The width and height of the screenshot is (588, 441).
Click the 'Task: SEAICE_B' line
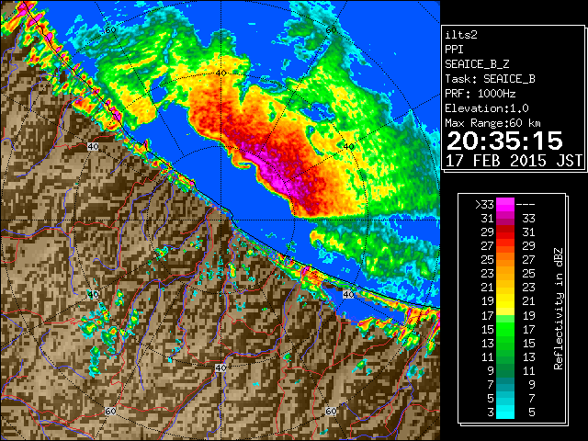pyautogui.click(x=490, y=79)
